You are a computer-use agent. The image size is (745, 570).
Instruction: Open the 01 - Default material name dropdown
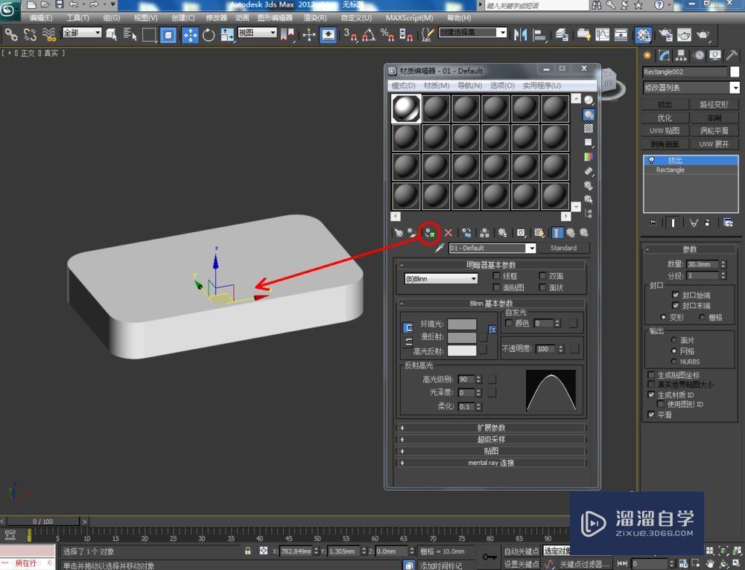[532, 248]
